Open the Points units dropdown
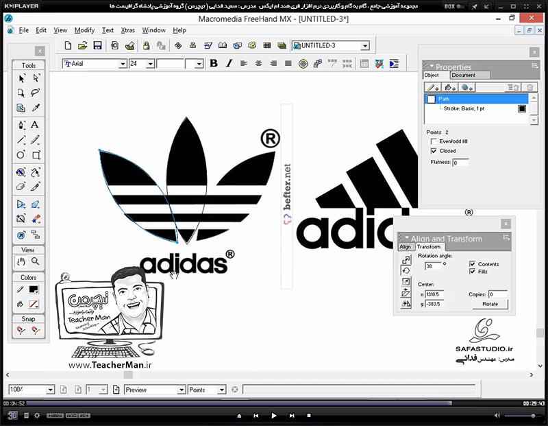The image size is (548, 426). point(221,390)
